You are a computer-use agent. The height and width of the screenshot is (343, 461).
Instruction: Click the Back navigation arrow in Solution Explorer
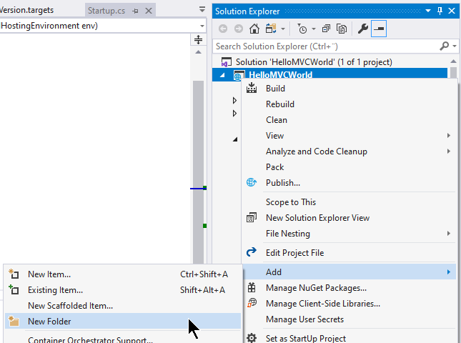click(x=223, y=29)
